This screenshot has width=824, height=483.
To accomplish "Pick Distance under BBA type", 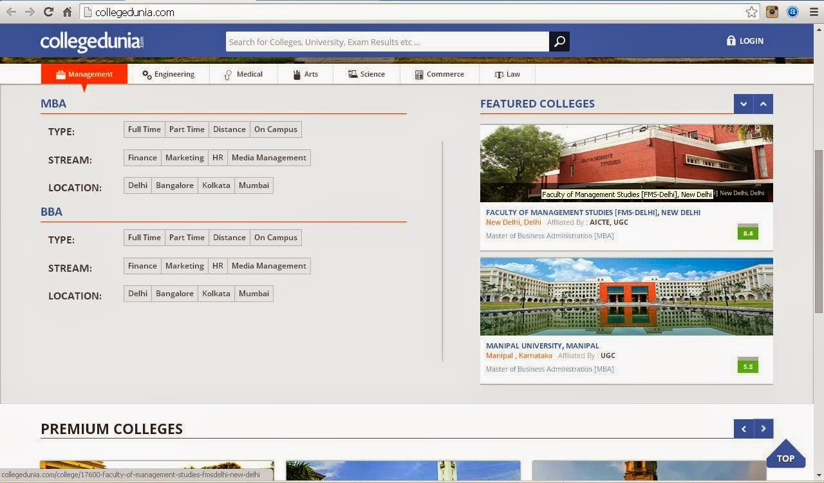I will (229, 238).
